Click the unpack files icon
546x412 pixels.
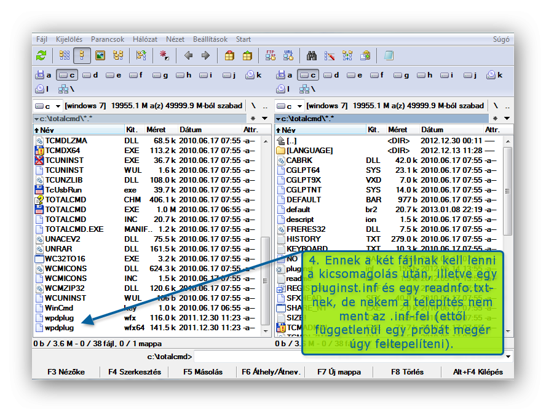[247, 55]
